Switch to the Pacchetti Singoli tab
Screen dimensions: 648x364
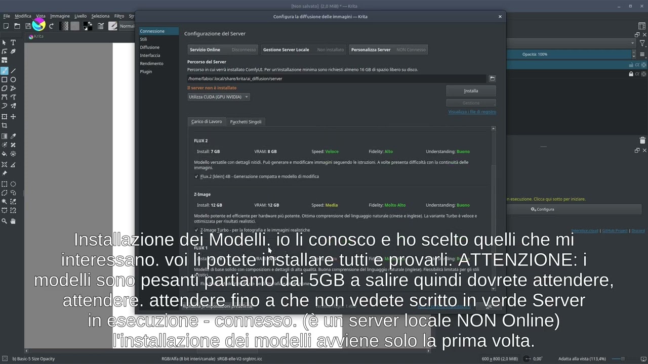(x=246, y=122)
